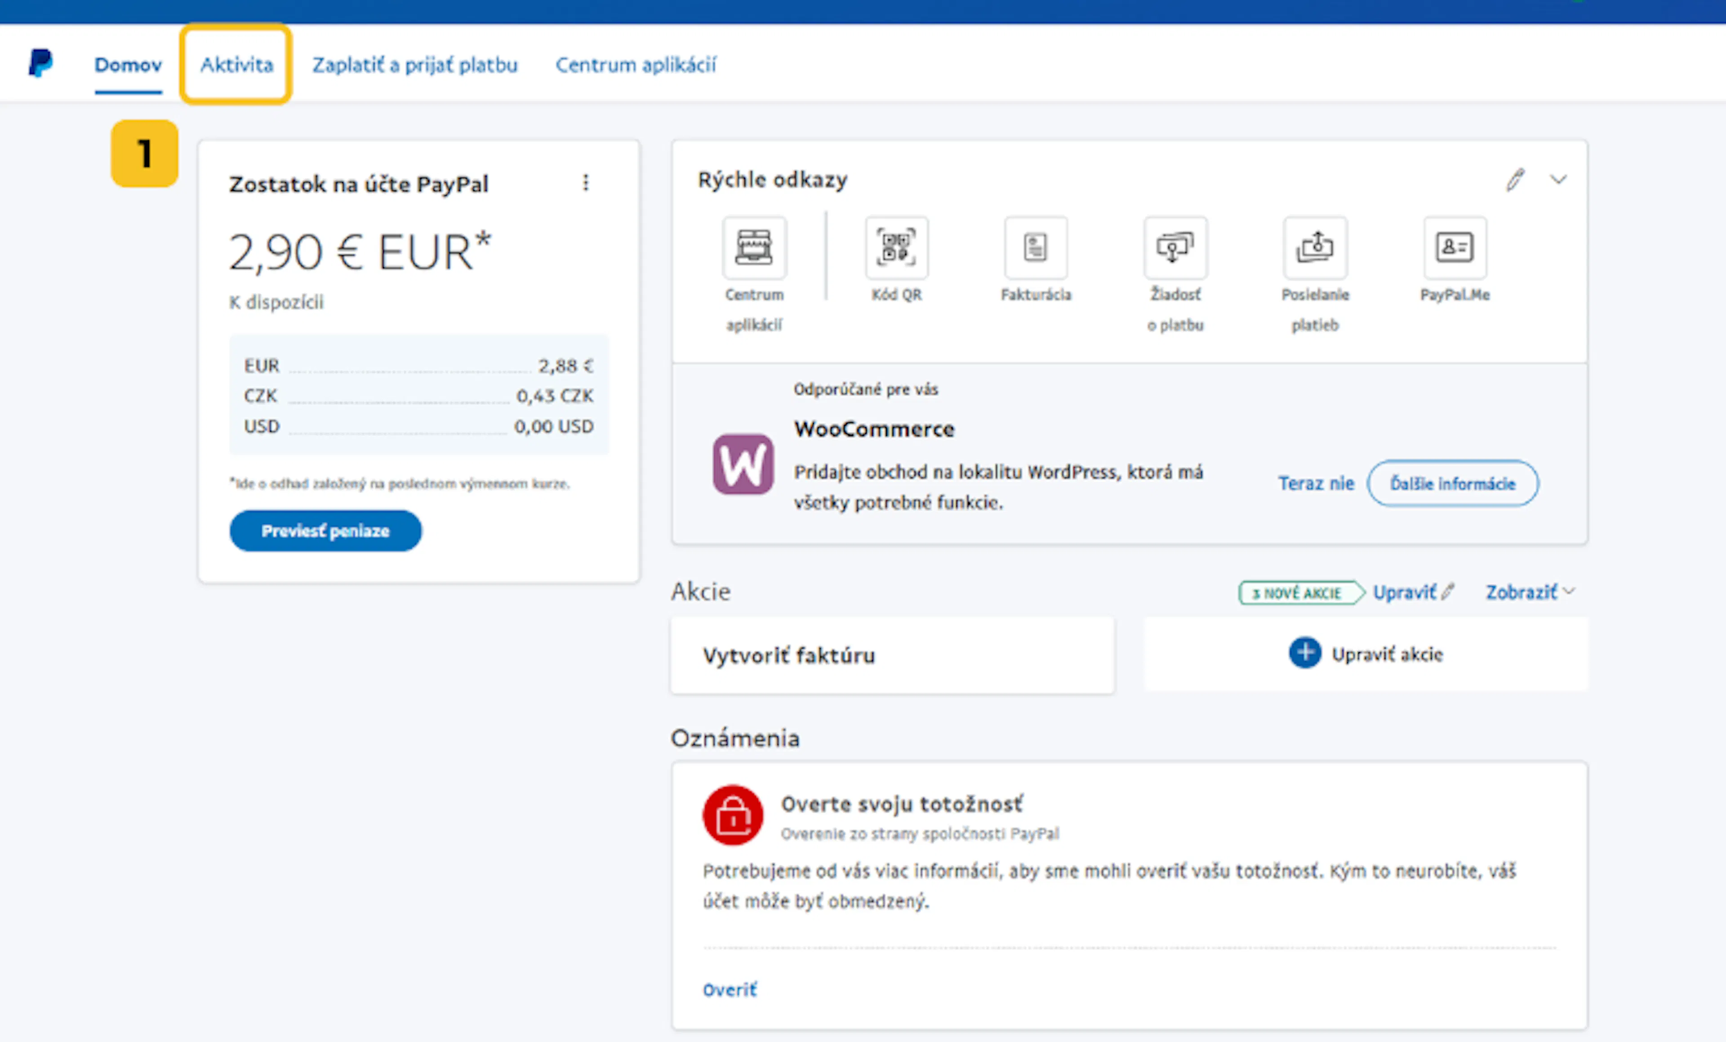Open the Vytvoriť faktúru action card

click(x=892, y=656)
